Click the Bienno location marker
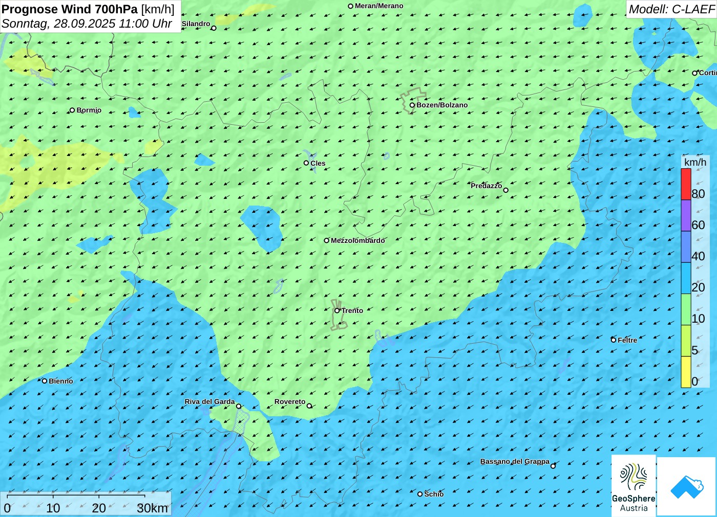Screen dimensions: 717x517 (x=45, y=381)
